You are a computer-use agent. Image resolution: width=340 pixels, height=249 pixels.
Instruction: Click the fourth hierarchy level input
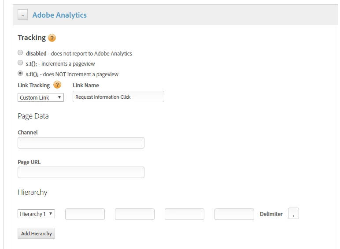234,214
